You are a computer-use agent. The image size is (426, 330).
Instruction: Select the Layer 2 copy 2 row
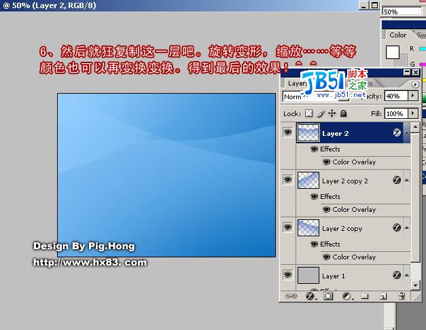pos(353,180)
